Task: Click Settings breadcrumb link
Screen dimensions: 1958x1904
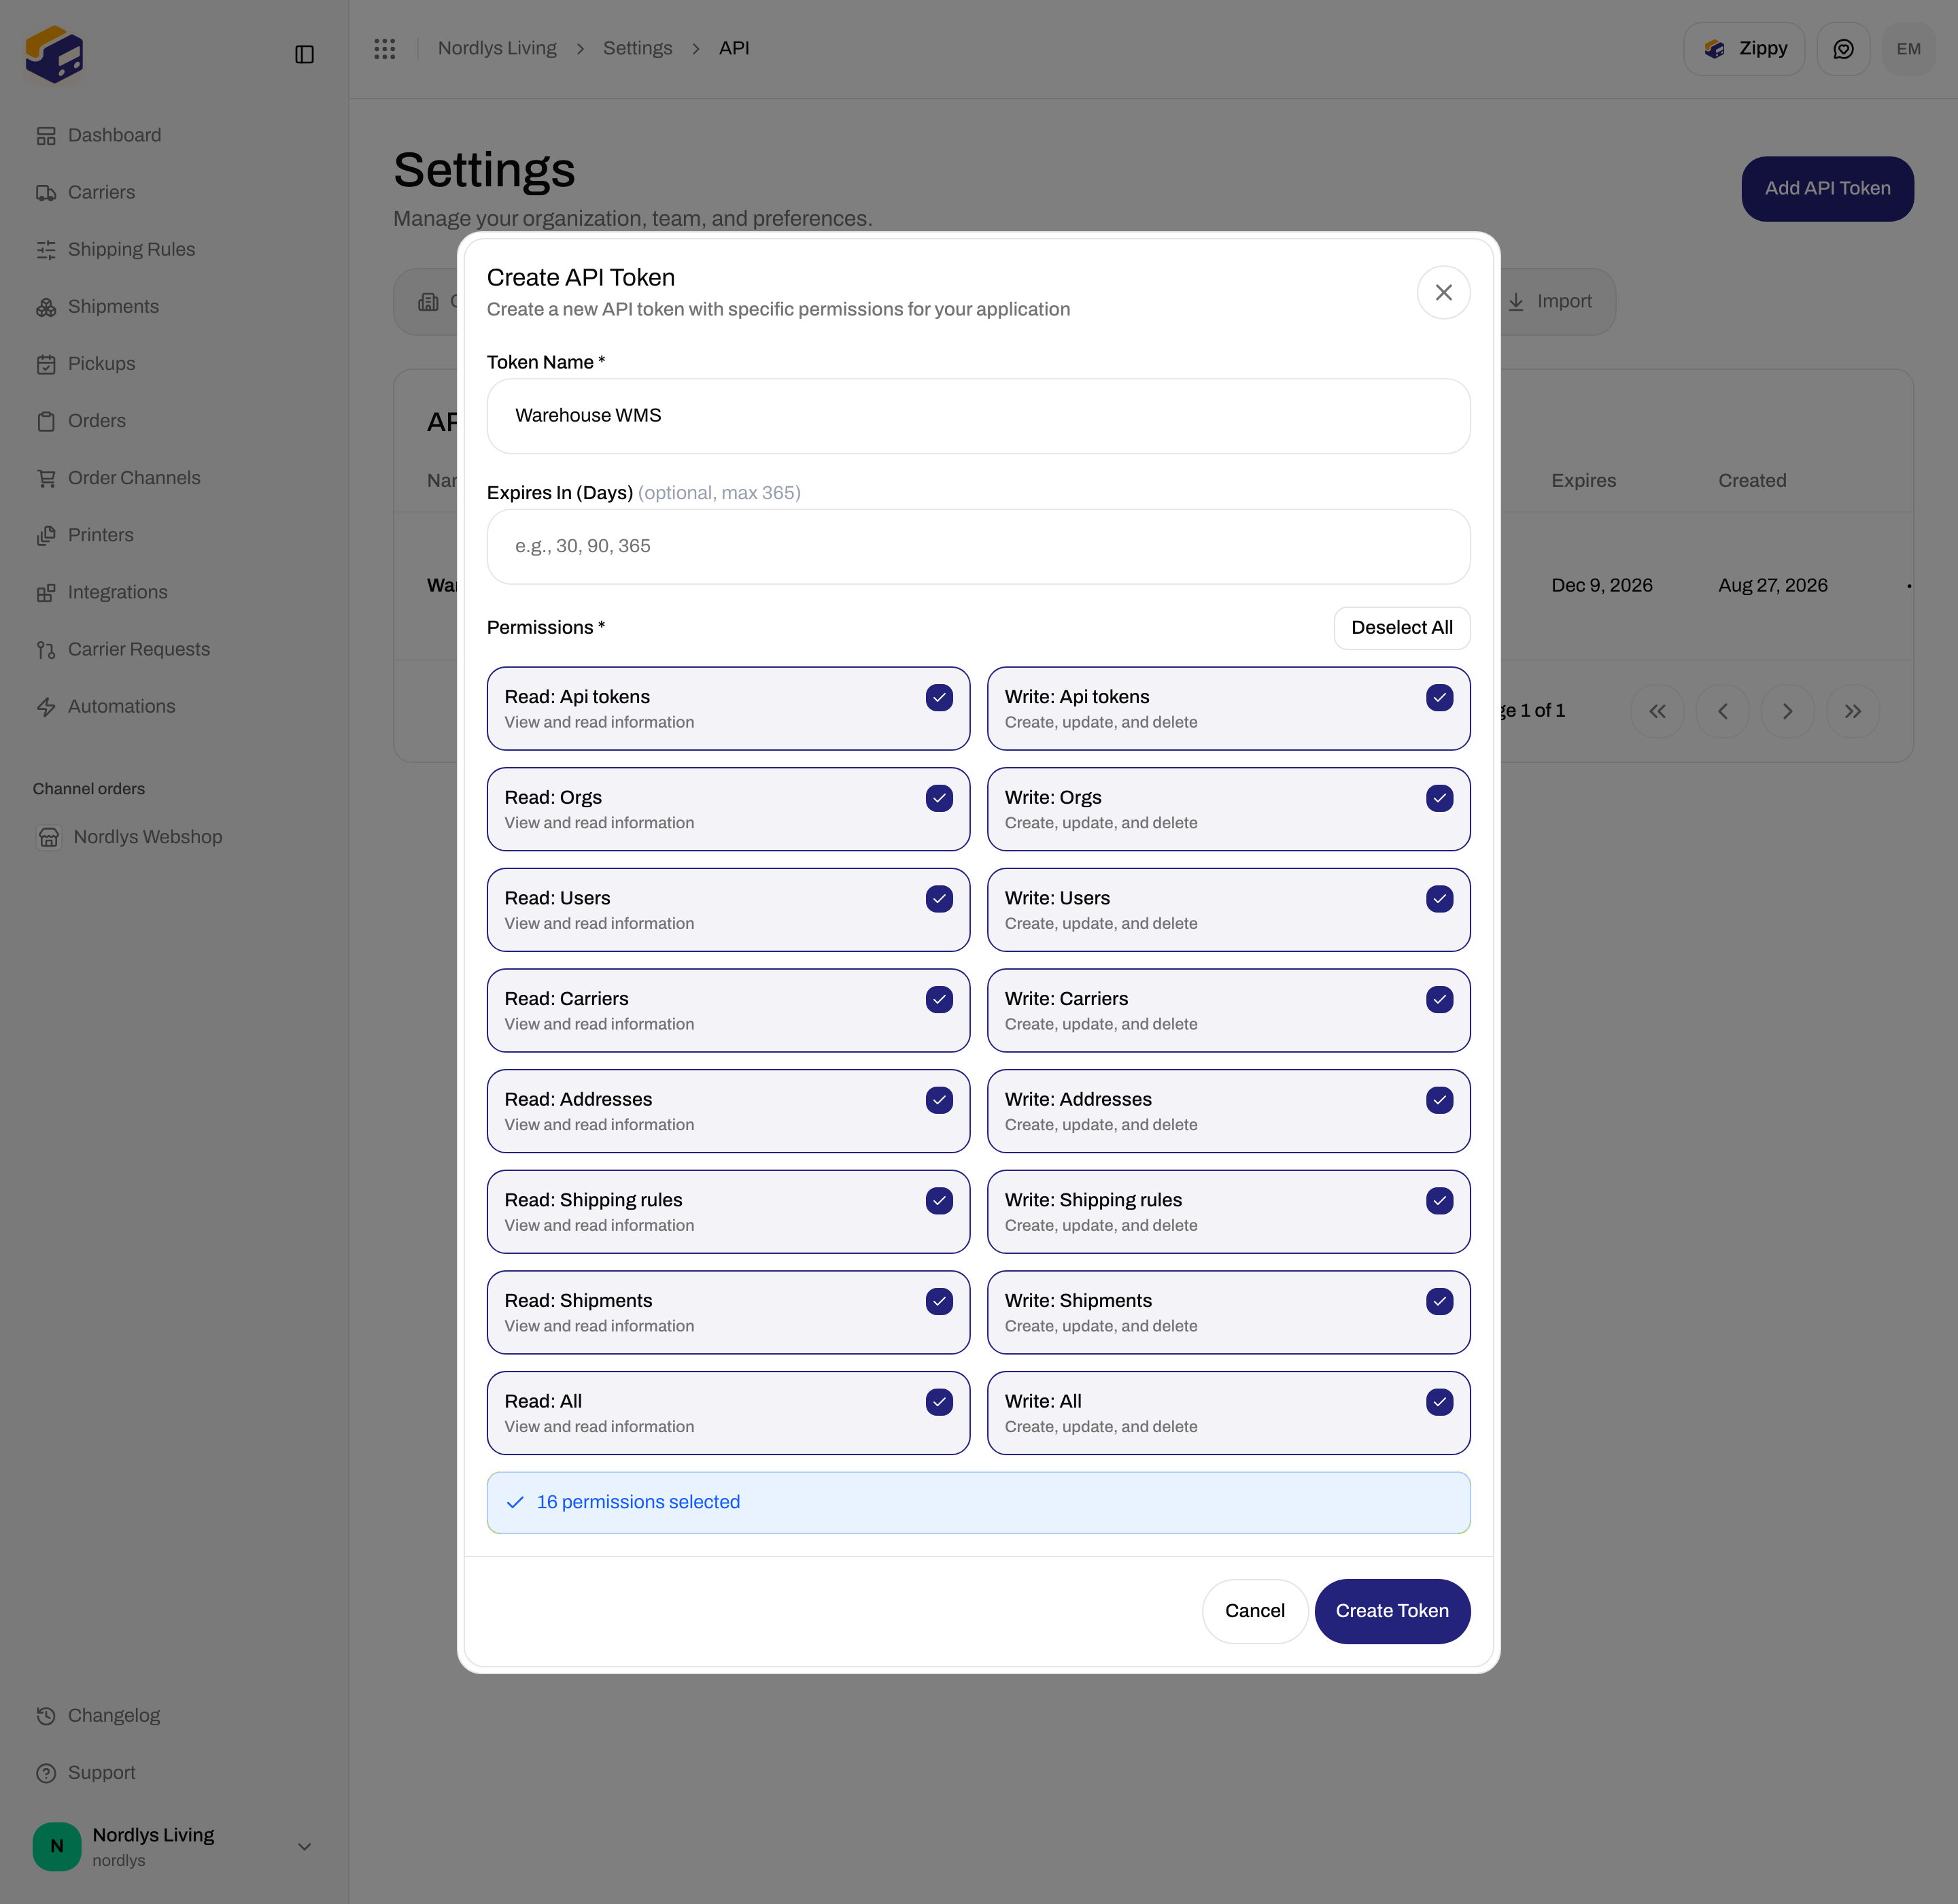Action: [x=637, y=48]
